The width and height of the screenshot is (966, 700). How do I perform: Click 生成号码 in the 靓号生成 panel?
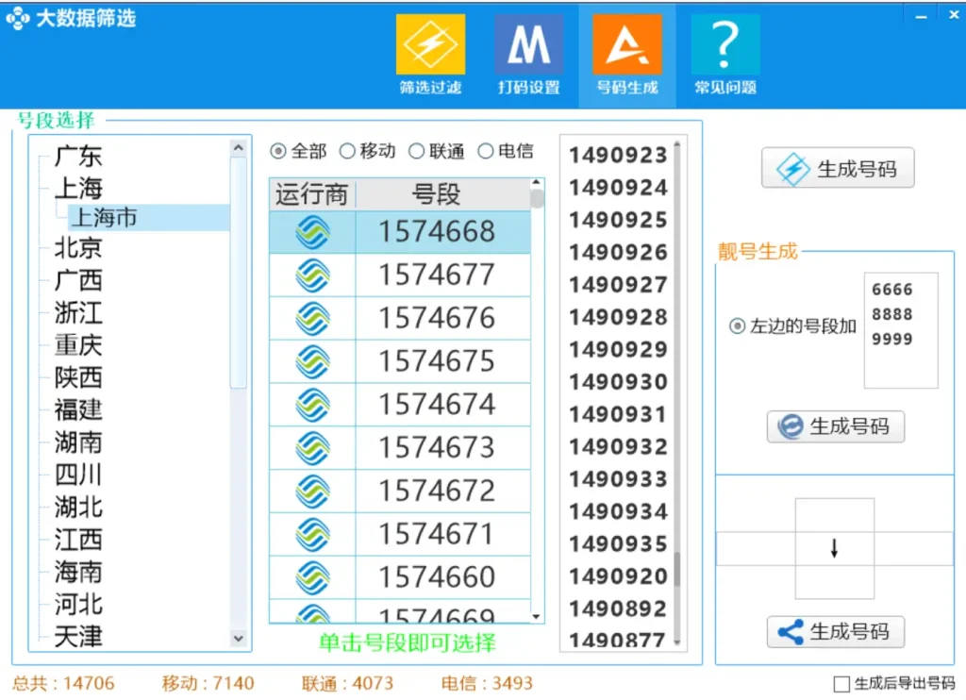pos(836,427)
